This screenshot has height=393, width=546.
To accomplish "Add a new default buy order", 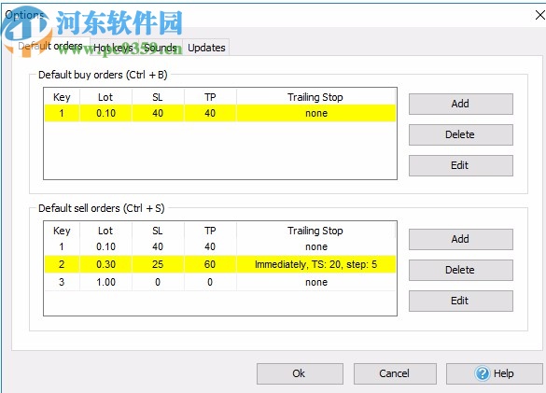I will (461, 104).
